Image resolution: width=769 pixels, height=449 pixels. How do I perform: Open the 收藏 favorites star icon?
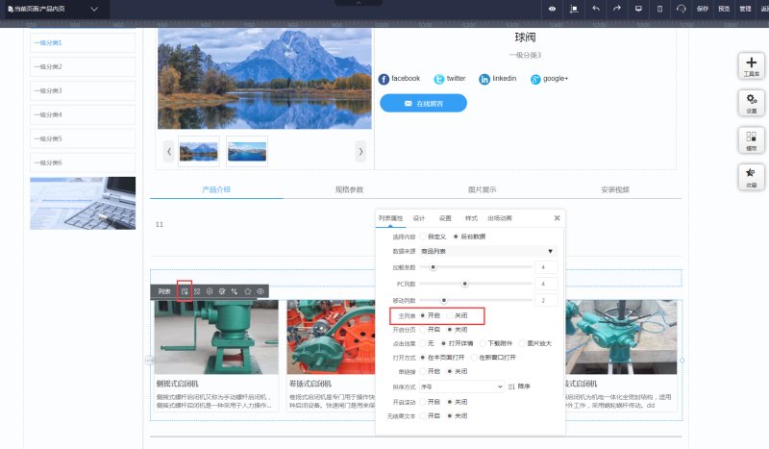click(751, 176)
